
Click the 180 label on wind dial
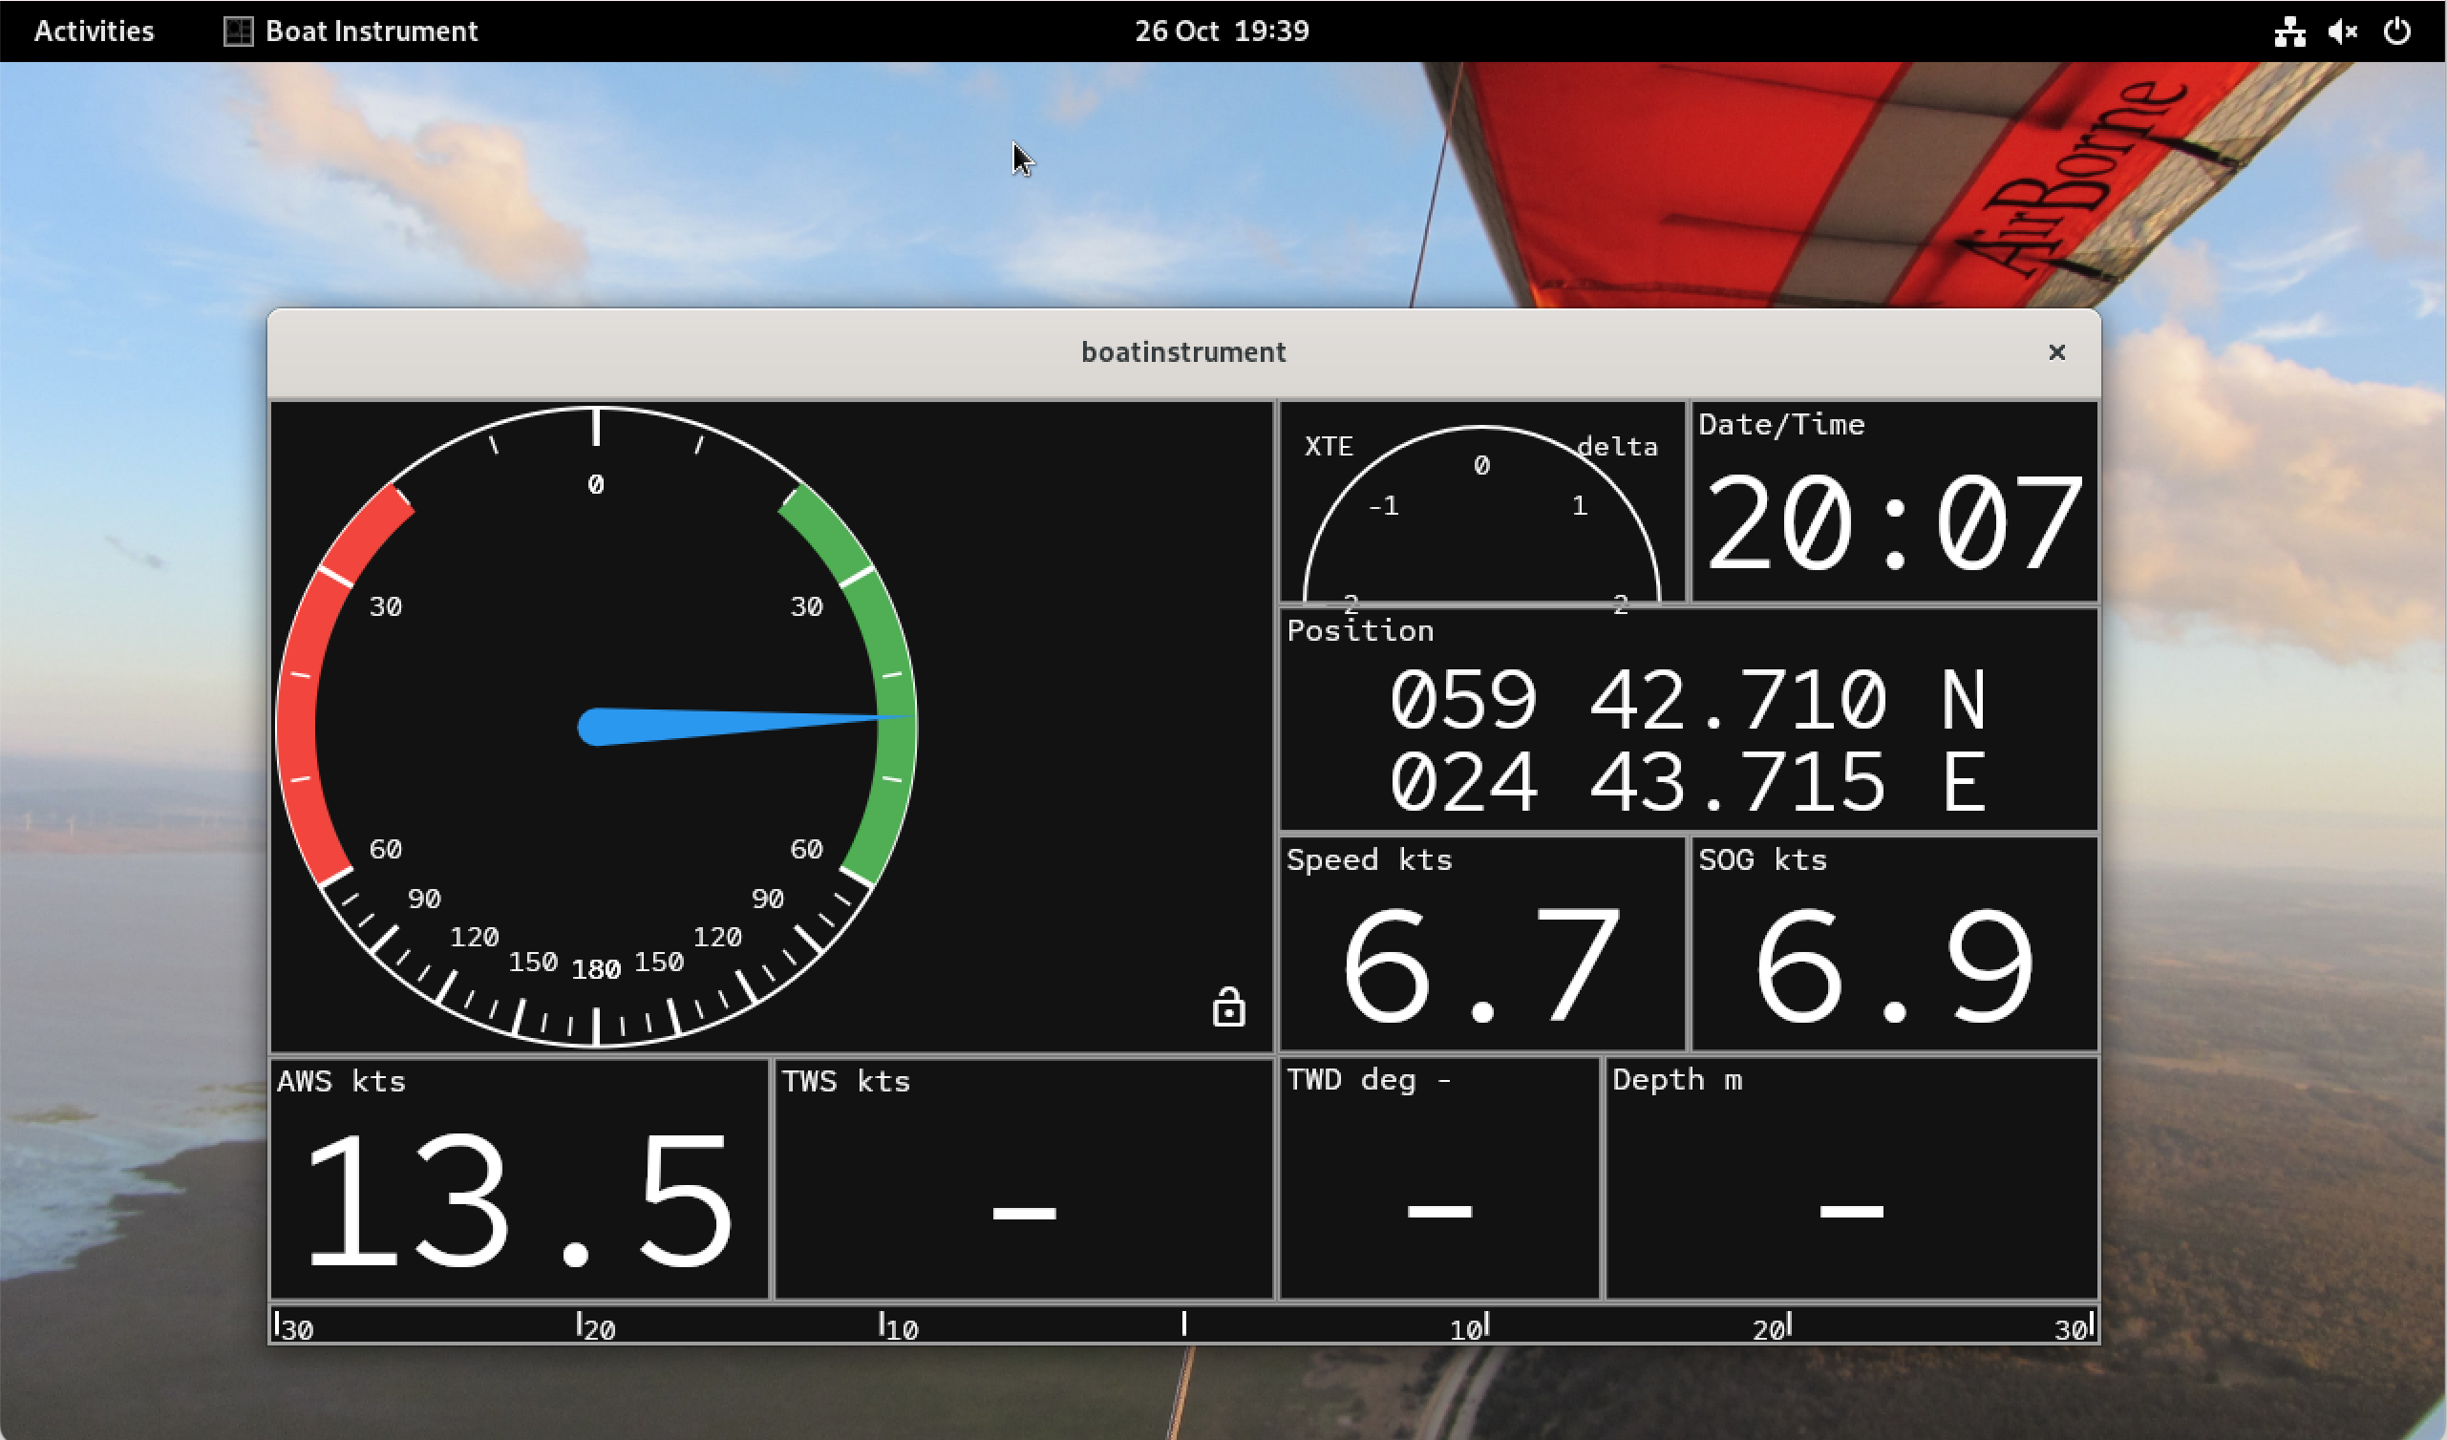pyautogui.click(x=595, y=969)
